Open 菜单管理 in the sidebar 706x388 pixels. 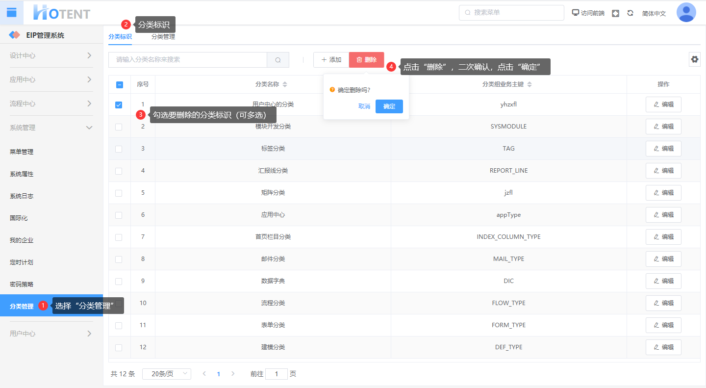point(22,152)
